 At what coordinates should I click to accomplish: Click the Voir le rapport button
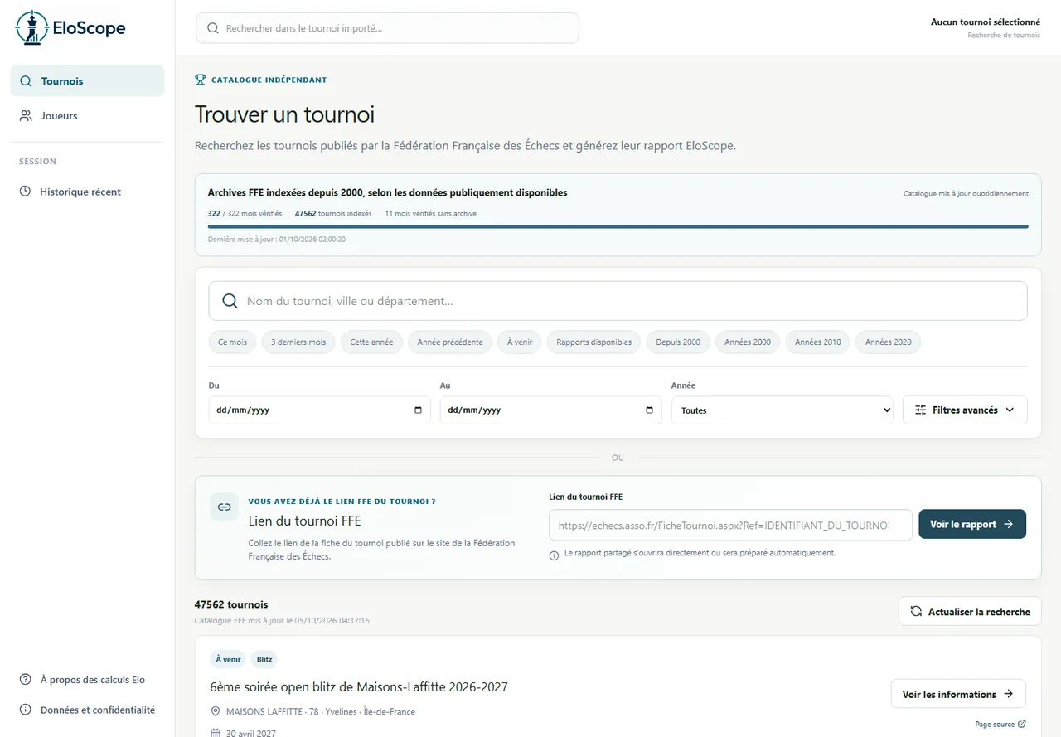pos(972,524)
